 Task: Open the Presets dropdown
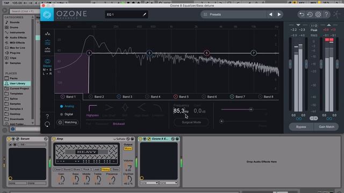[x=234, y=14]
